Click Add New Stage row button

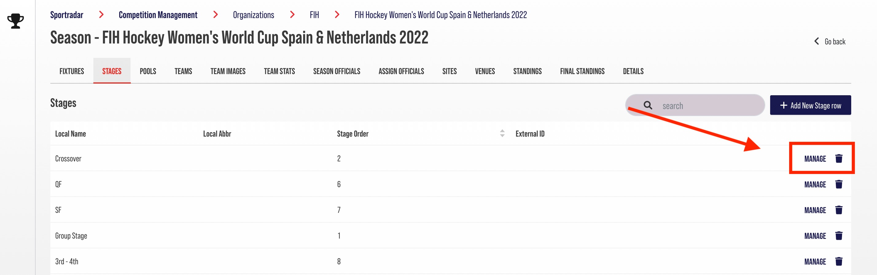pyautogui.click(x=810, y=105)
